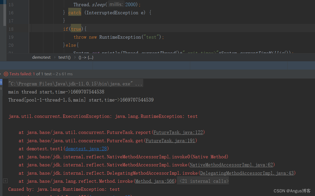The height and width of the screenshot is (196, 315).
Task: Expand the plus fold marker in console gutter
Action: tap(5, 181)
